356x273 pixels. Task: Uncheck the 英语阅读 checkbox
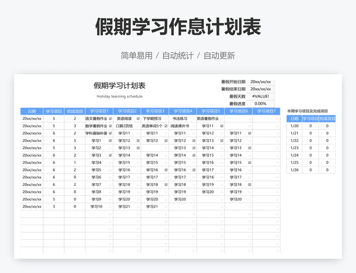point(138,118)
